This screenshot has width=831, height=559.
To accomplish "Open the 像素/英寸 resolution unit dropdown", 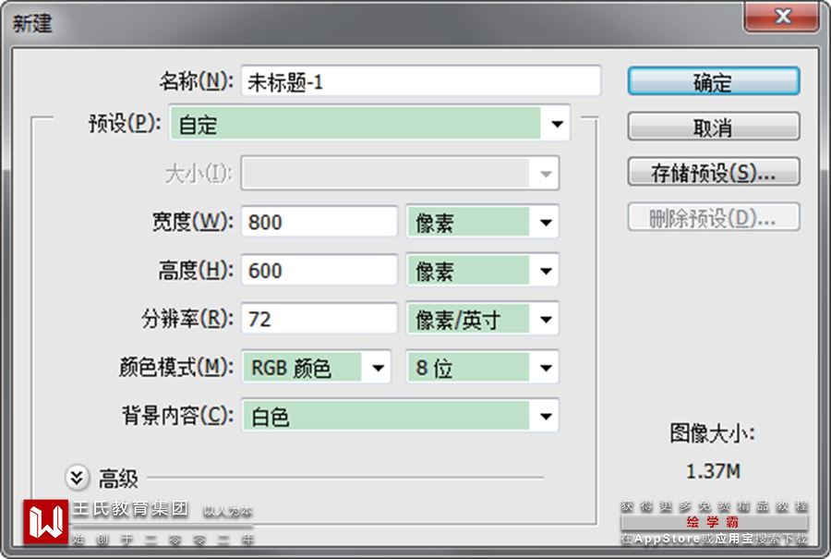I will [482, 319].
